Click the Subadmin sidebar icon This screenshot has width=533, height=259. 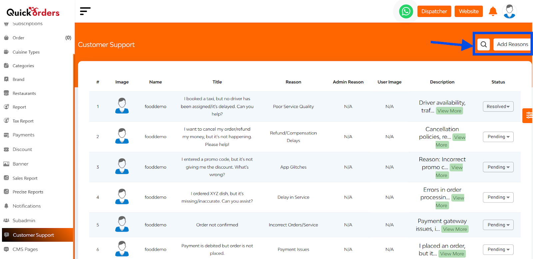click(x=6, y=220)
